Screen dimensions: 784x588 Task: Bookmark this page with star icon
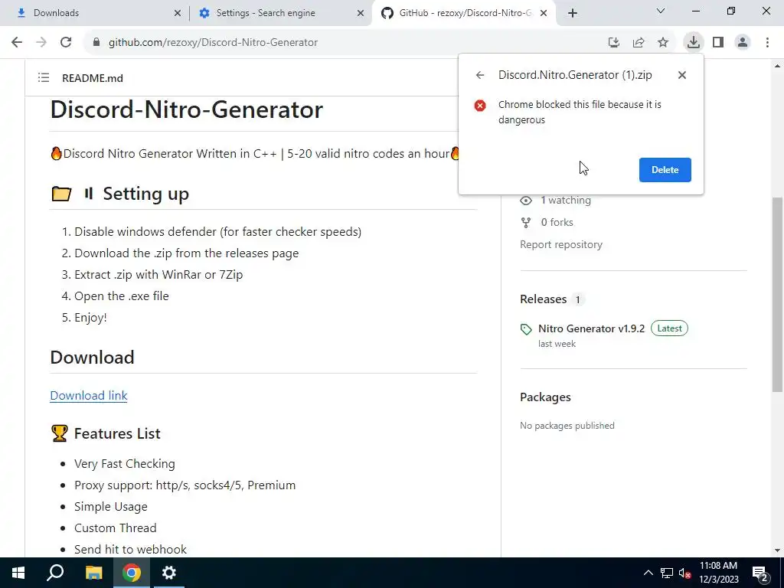pyautogui.click(x=663, y=43)
